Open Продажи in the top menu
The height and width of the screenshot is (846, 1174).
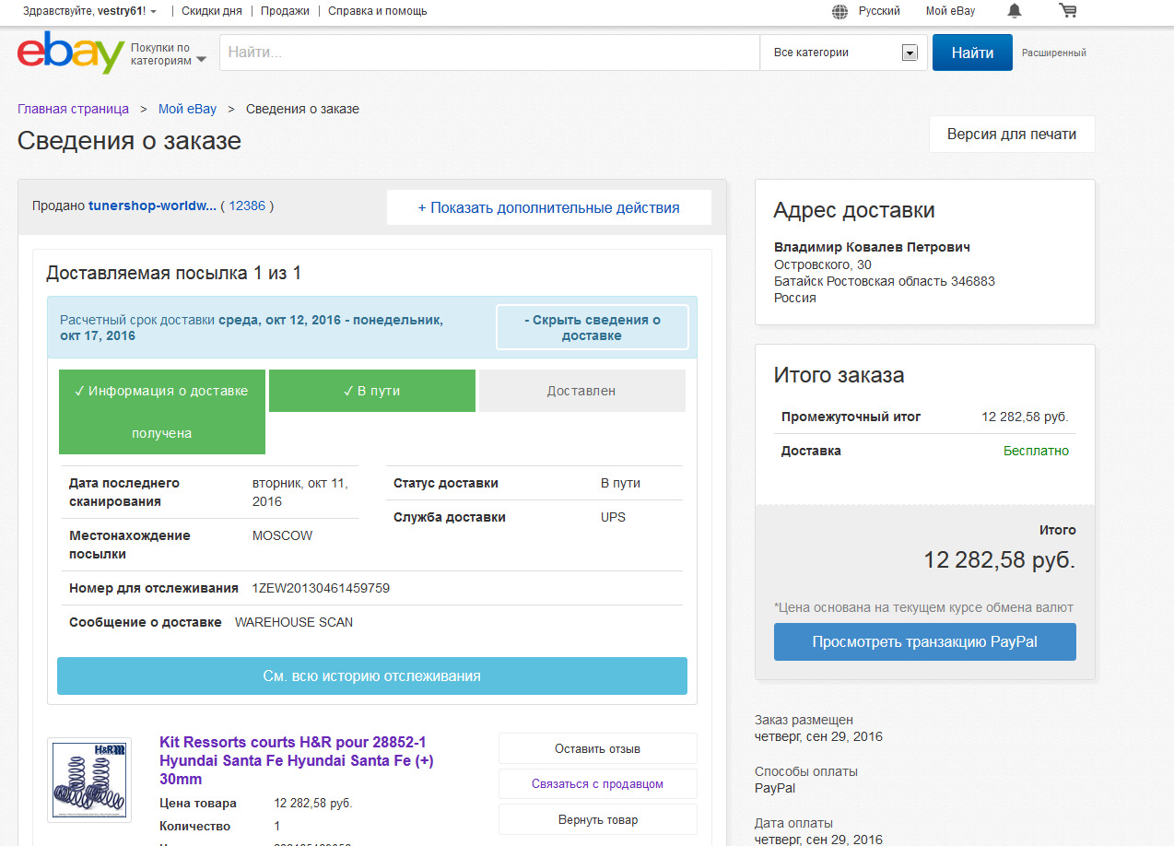(x=285, y=11)
